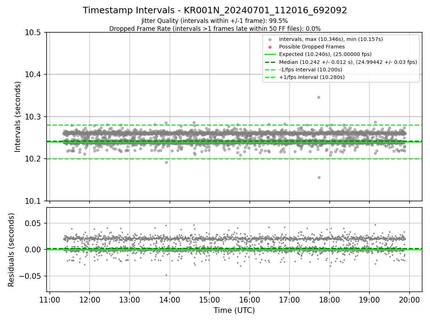Click the 'Time (UTC)' x-axis label

234,310
